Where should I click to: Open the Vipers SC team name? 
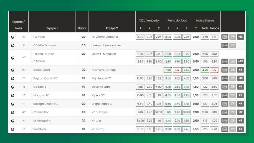click(x=98, y=95)
